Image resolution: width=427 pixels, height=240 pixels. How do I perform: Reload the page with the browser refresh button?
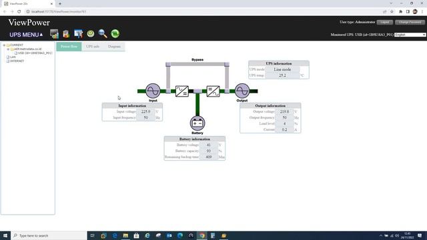[x=19, y=12]
